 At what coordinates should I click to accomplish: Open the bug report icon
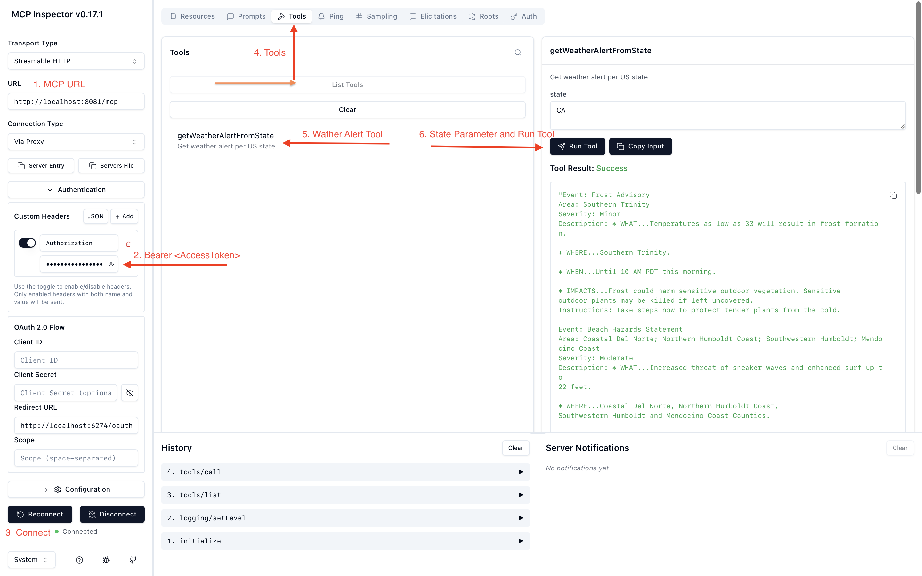106,560
